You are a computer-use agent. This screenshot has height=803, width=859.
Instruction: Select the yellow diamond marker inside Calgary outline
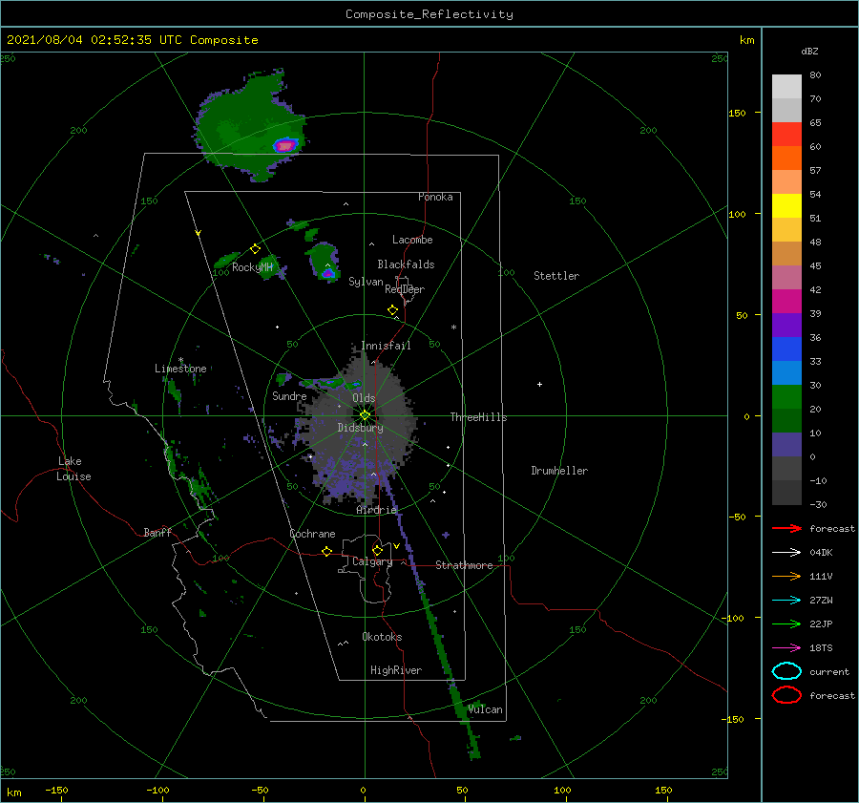pos(377,550)
